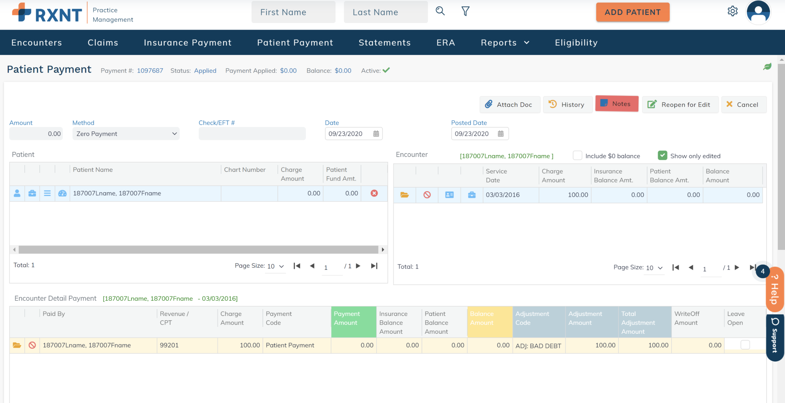Click the ADD PATIENT button
The height and width of the screenshot is (403, 785).
632,12
